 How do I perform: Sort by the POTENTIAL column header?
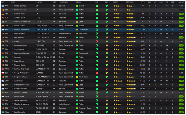pyautogui.click(x=130, y=2)
